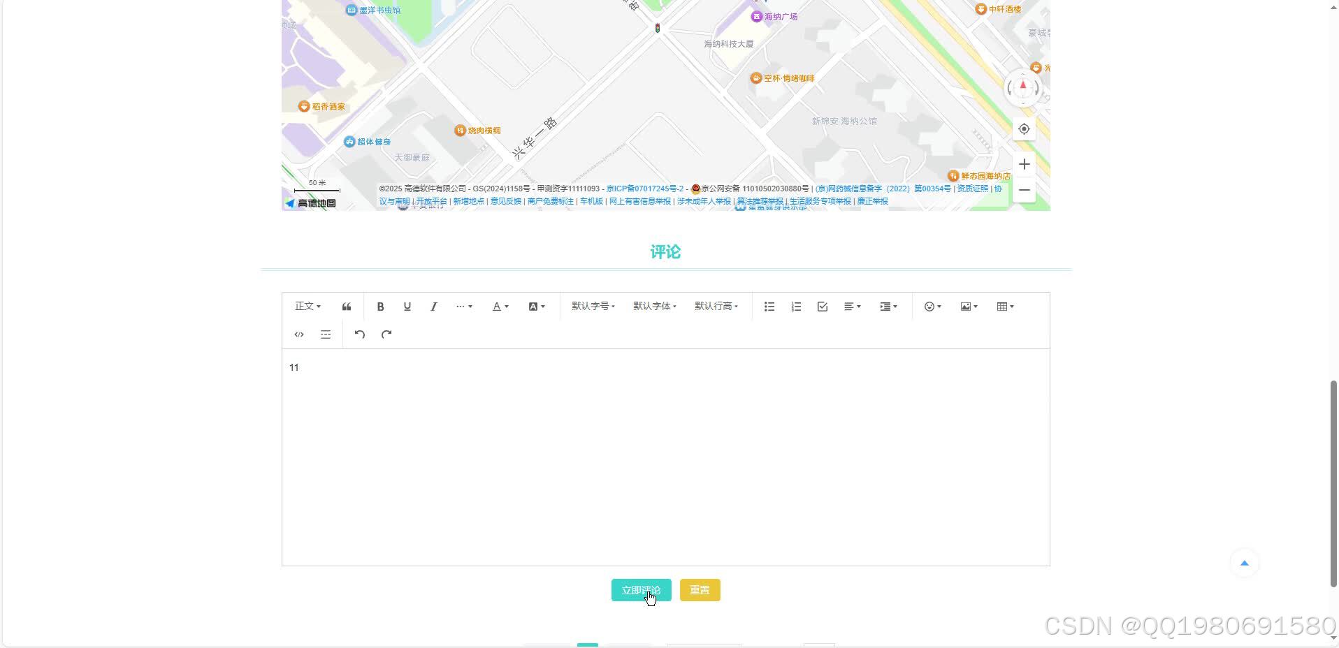Click the 立即评论 submit button
This screenshot has width=1339, height=648.
(640, 590)
